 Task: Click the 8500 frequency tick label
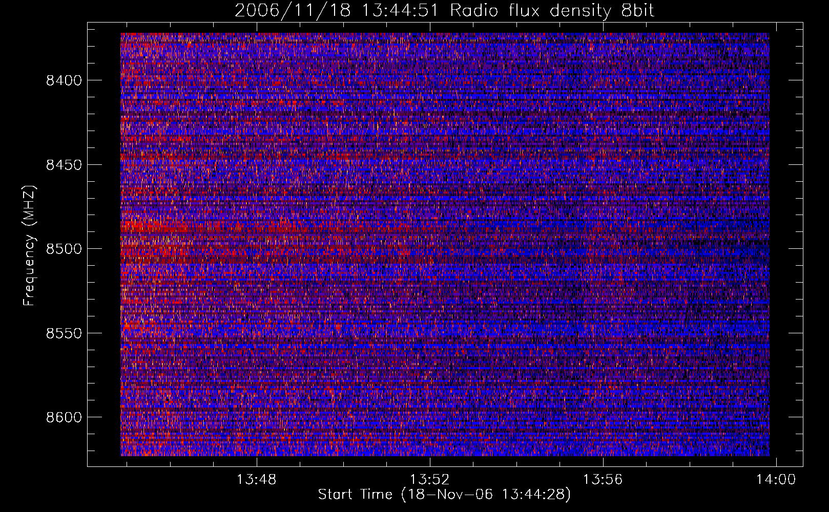coord(64,249)
